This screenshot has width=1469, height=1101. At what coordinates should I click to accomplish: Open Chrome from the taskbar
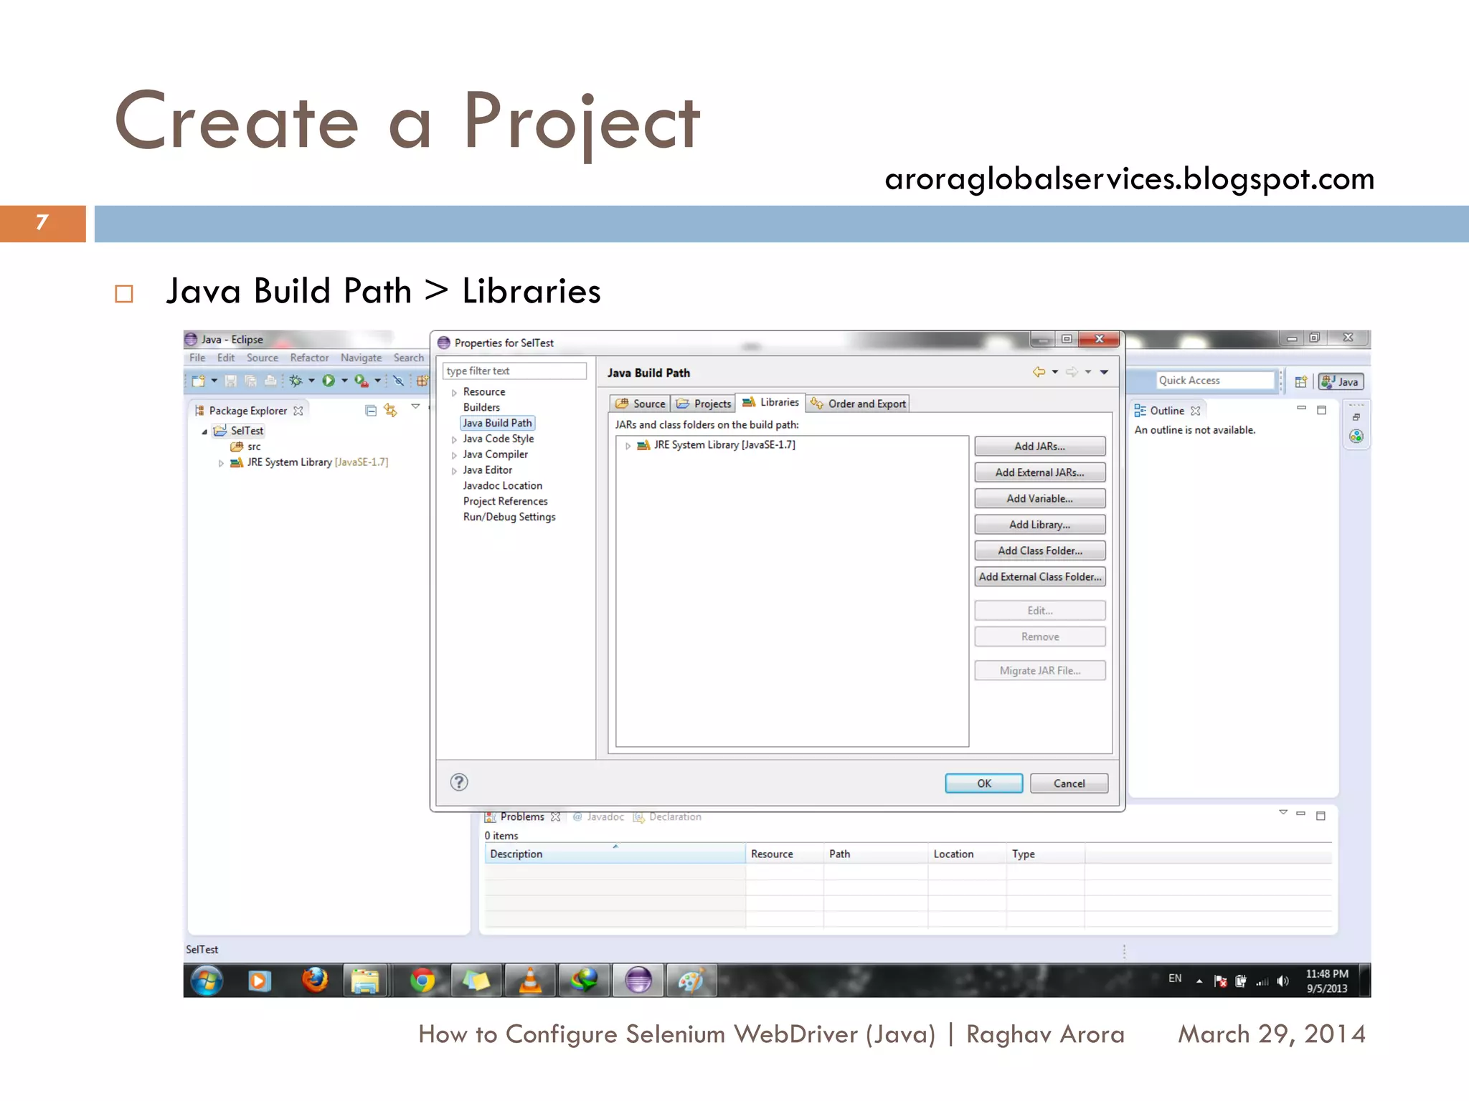pos(422,980)
